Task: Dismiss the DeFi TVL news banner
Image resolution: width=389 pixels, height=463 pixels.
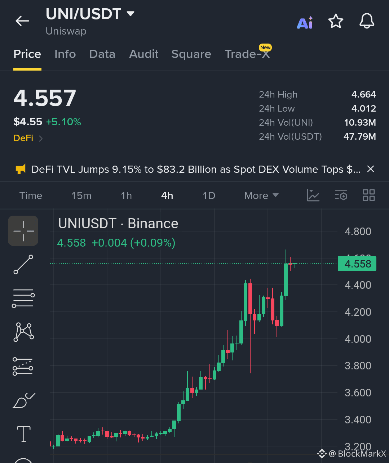Action: tap(371, 169)
